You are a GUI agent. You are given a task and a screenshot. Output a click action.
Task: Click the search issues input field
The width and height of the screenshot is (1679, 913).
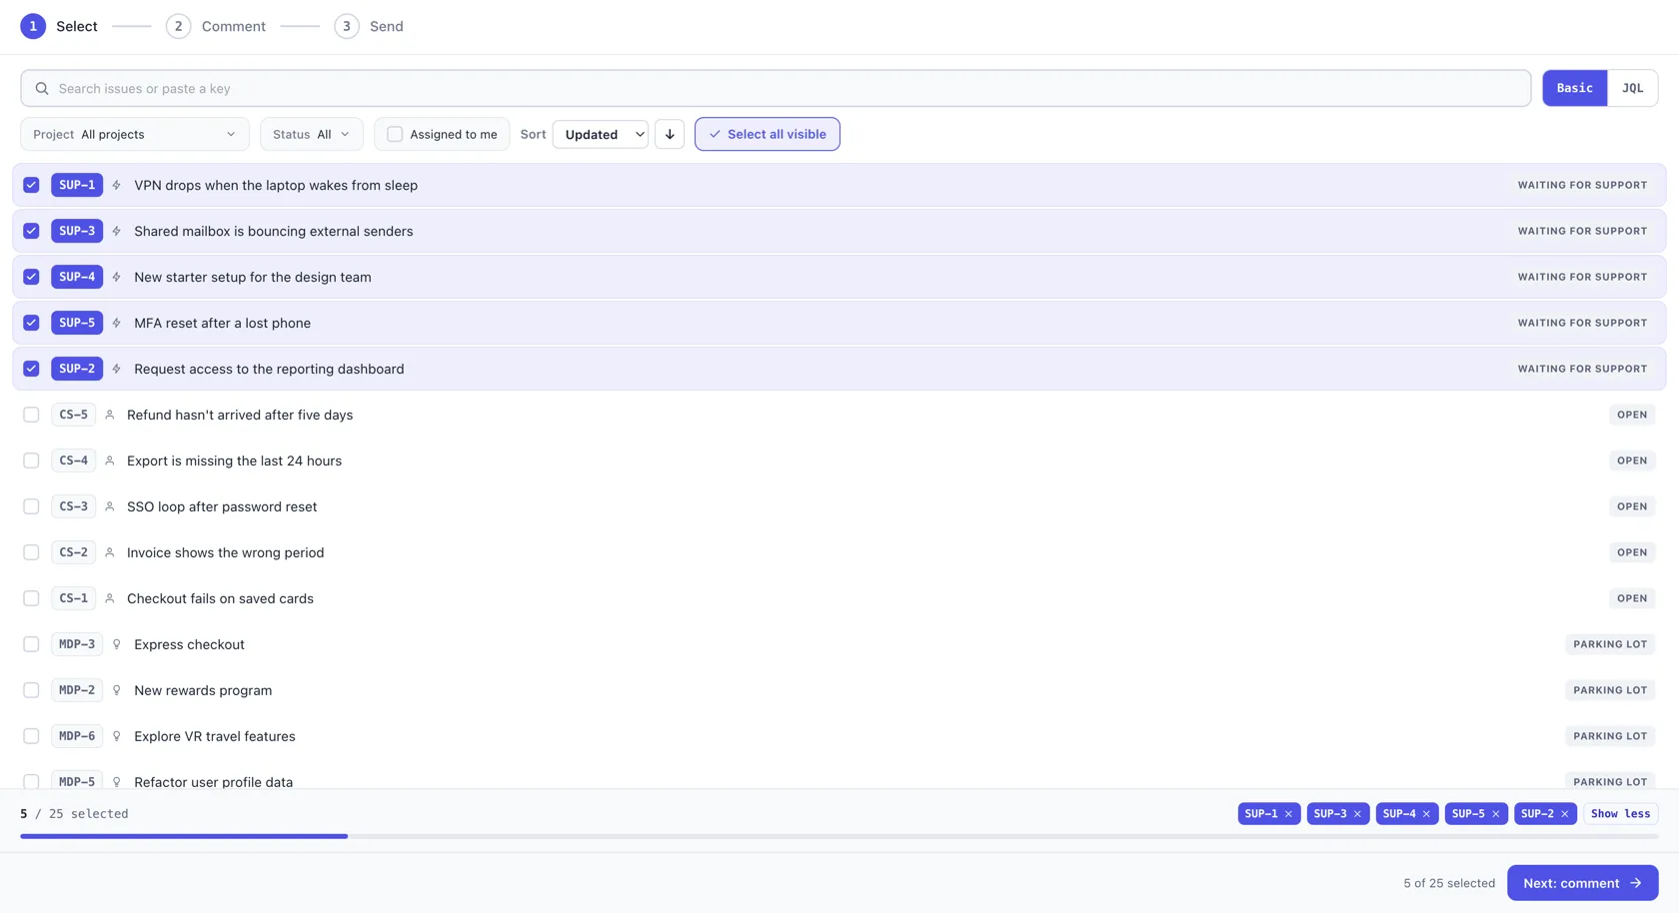[x=776, y=88]
